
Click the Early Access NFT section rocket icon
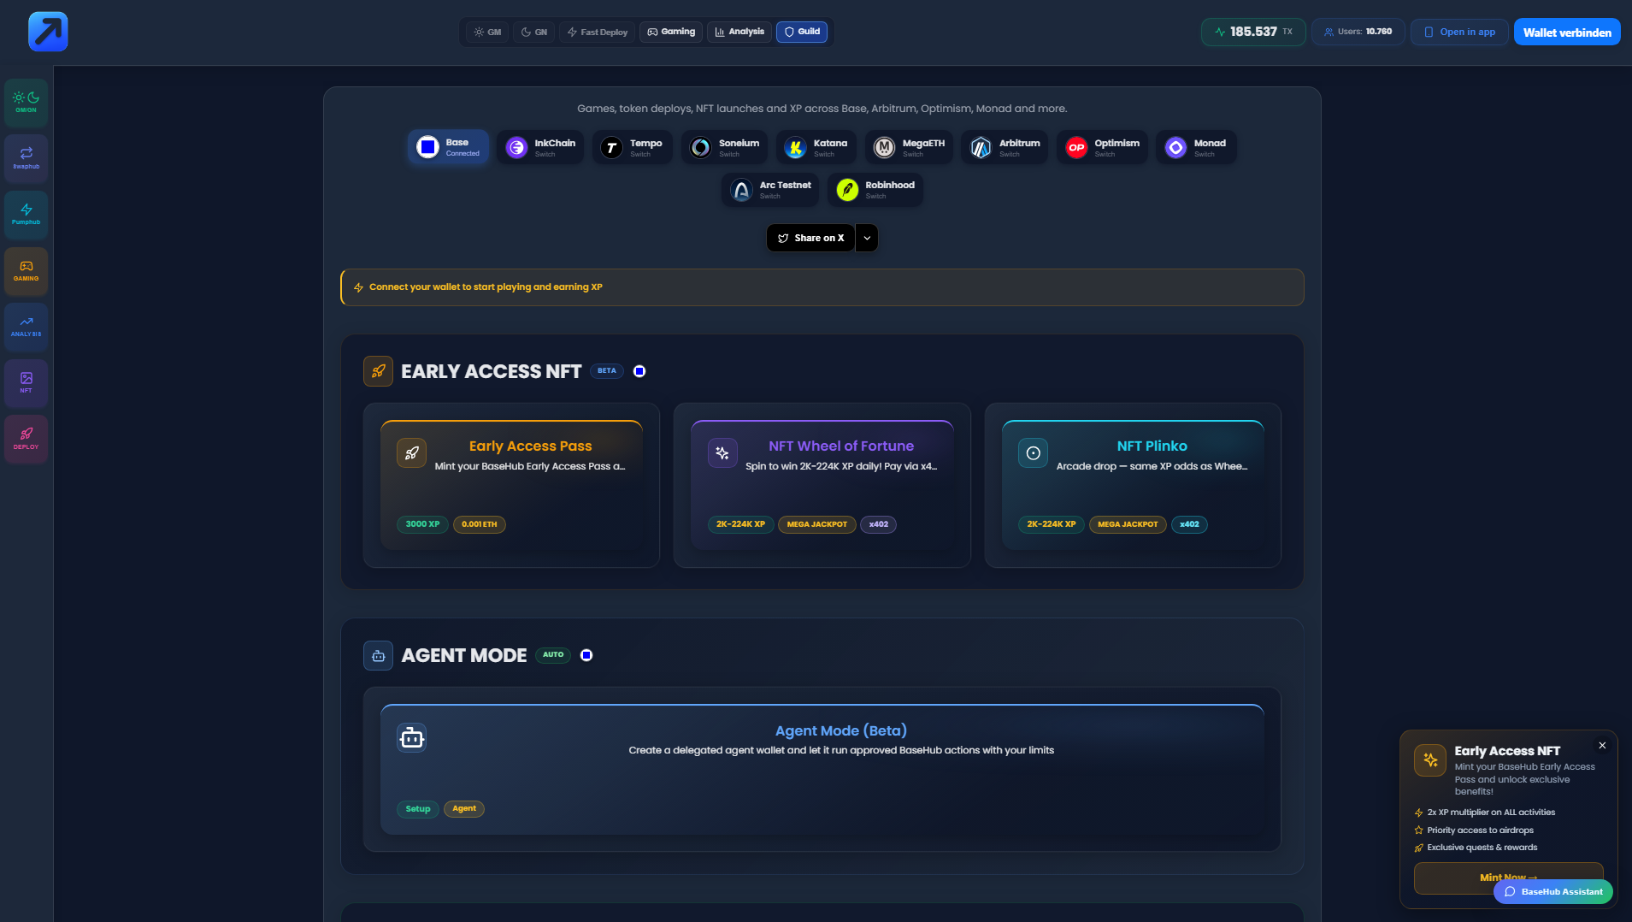[378, 371]
